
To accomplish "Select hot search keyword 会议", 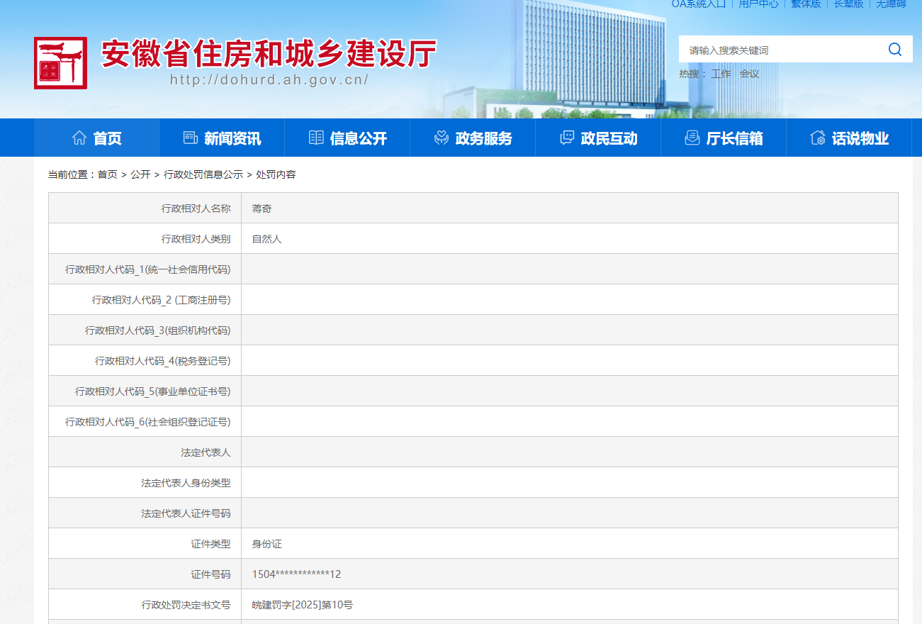I will tap(749, 74).
